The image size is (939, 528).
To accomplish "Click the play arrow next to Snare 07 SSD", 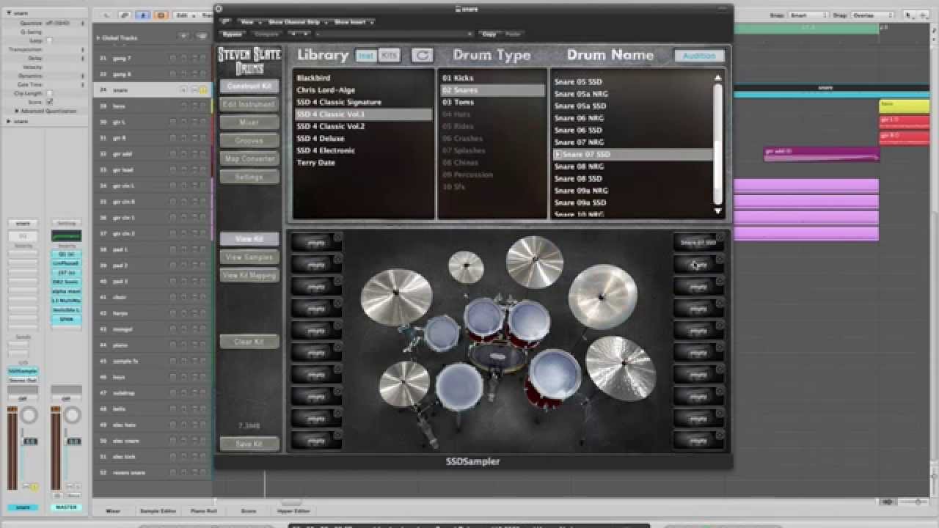I will [558, 155].
